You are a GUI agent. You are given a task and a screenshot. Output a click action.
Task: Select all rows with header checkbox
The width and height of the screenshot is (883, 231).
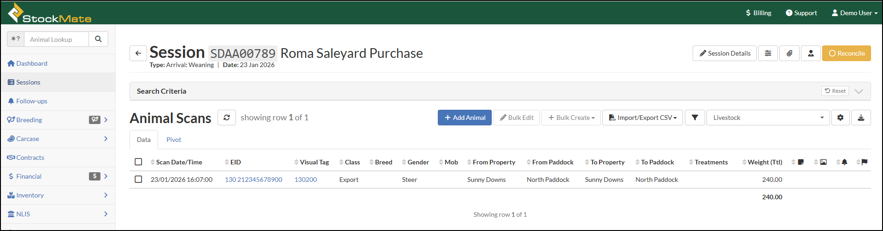pos(138,162)
